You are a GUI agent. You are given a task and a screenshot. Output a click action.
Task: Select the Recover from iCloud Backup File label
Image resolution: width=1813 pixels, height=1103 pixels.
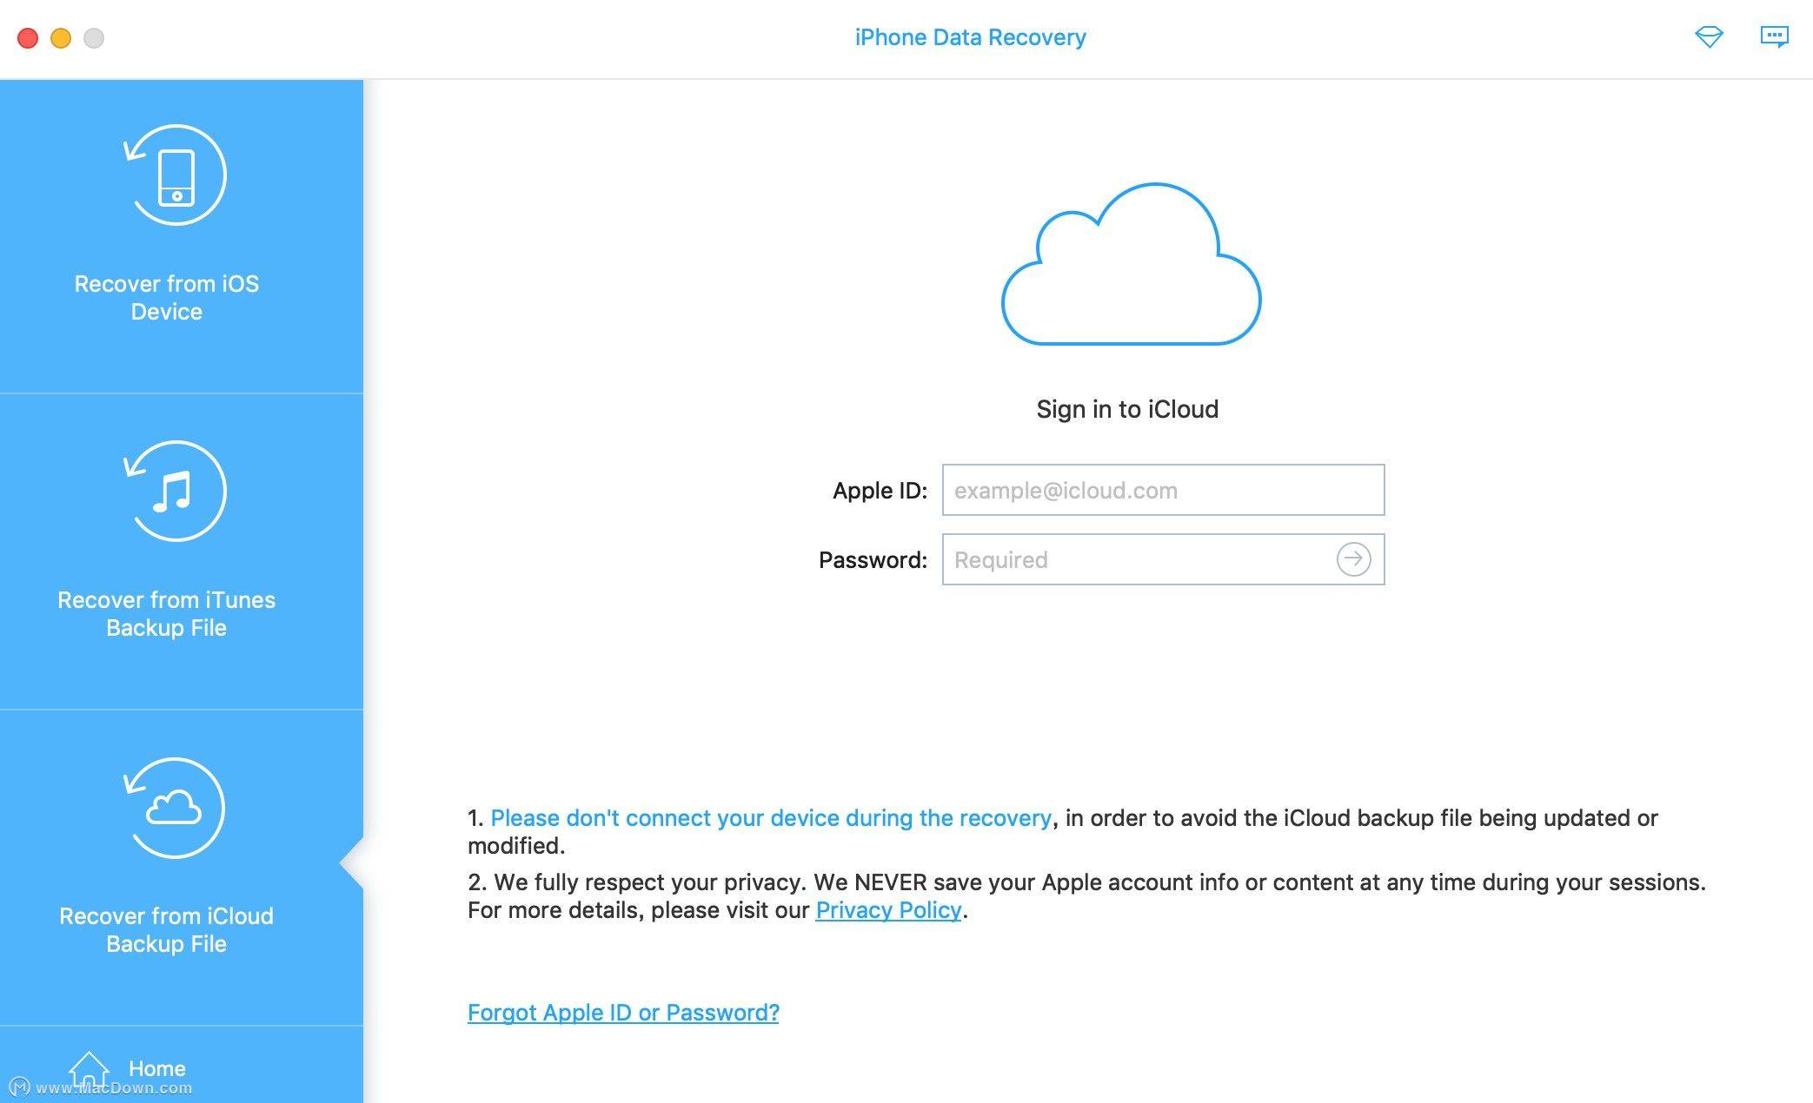(167, 930)
